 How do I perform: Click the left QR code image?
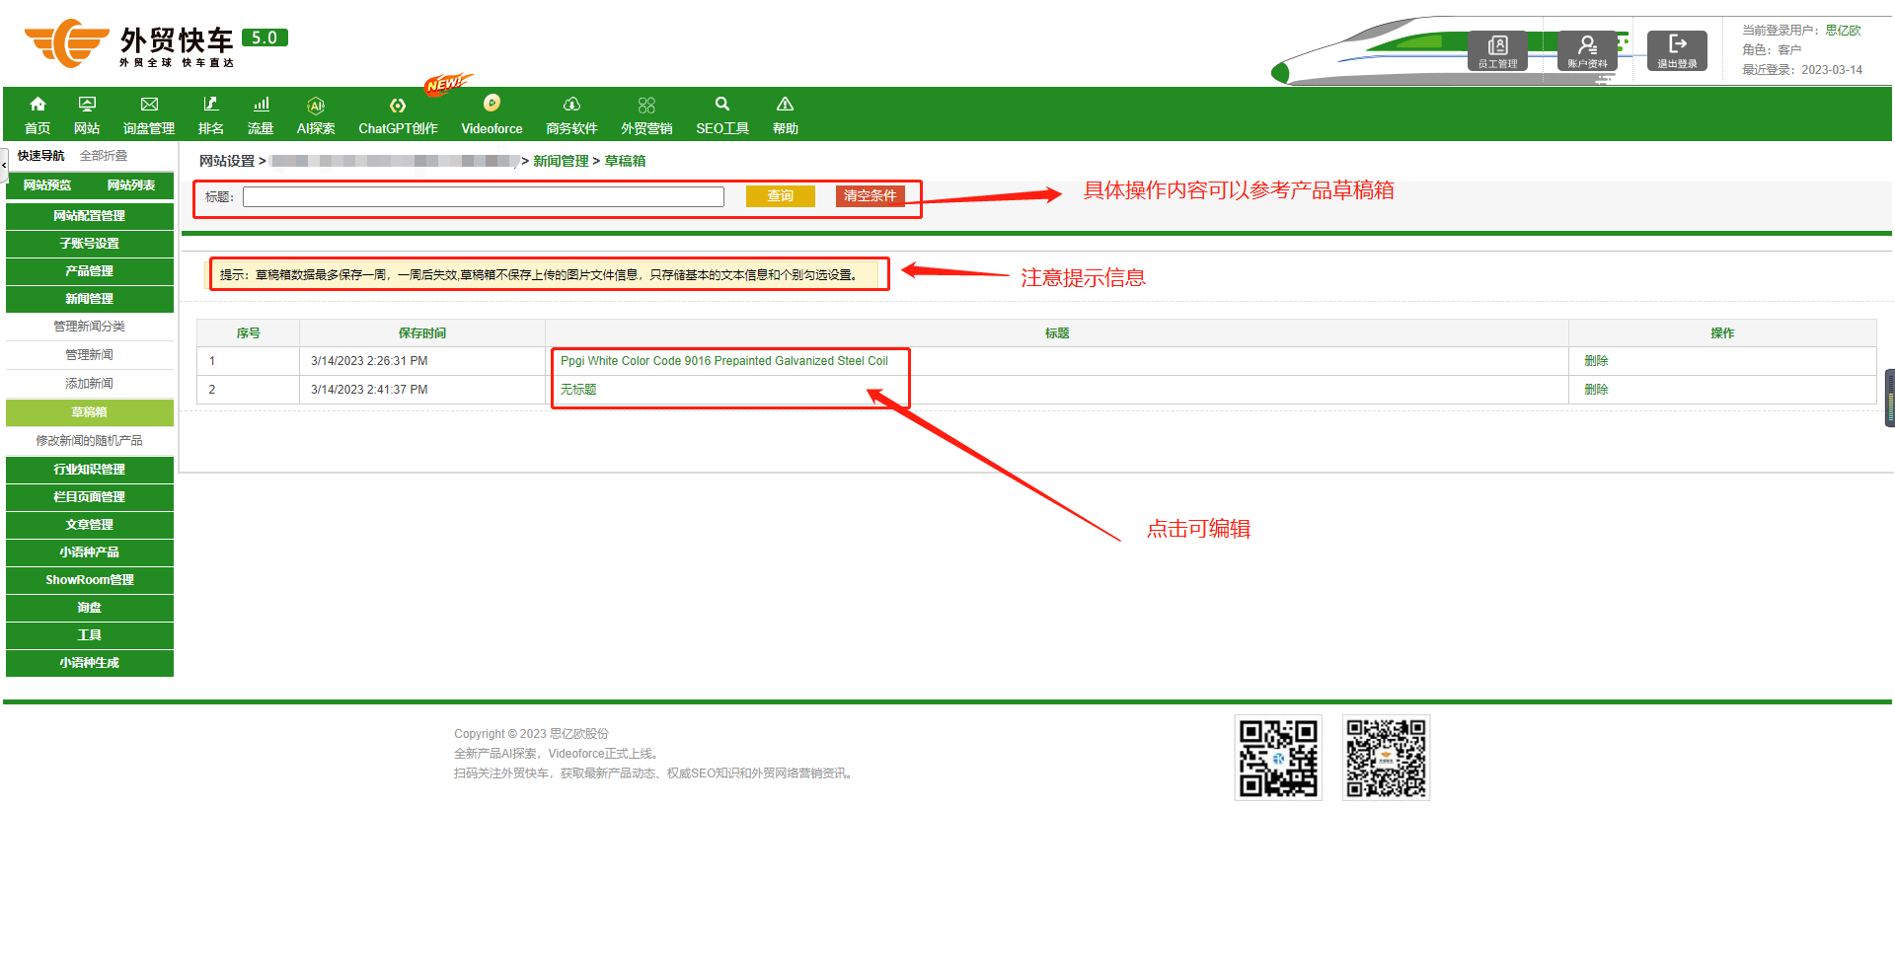[x=1278, y=758]
